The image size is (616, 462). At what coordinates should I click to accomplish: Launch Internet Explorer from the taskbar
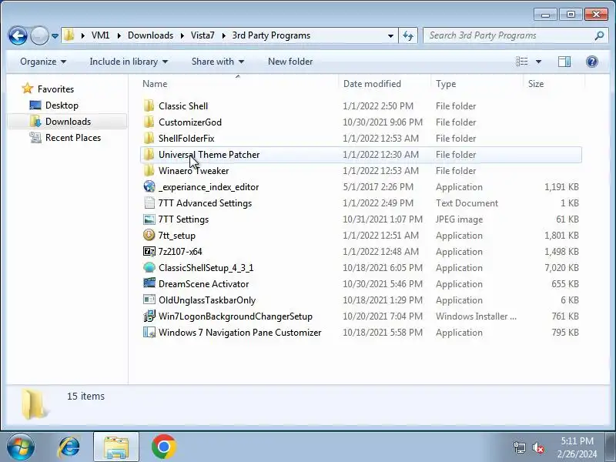pyautogui.click(x=69, y=447)
